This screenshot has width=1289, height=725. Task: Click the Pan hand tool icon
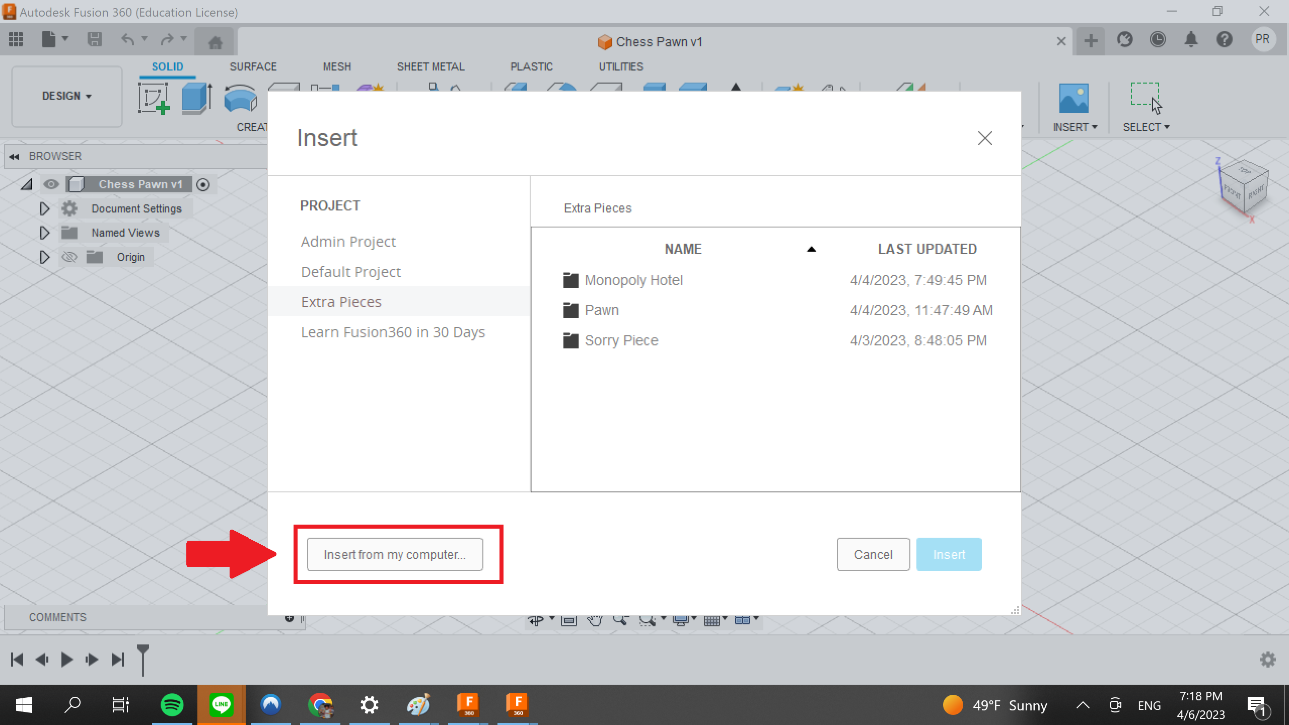pos(595,620)
